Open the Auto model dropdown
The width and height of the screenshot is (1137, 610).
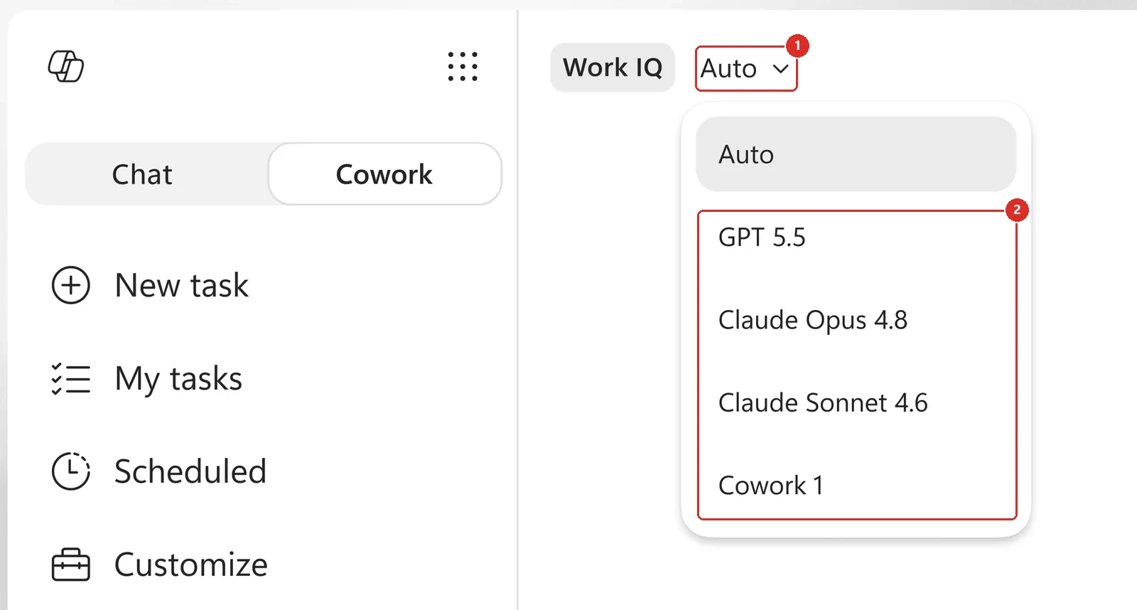(x=746, y=69)
